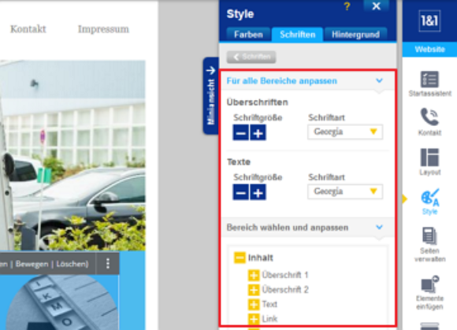Expand the Text tree node
Image resolution: width=457 pixels, height=330 pixels.
point(254,304)
